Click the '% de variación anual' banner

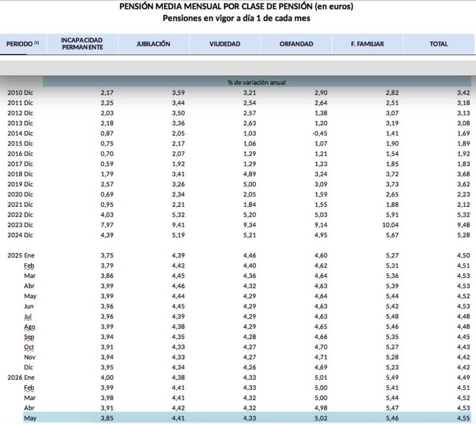(x=257, y=82)
